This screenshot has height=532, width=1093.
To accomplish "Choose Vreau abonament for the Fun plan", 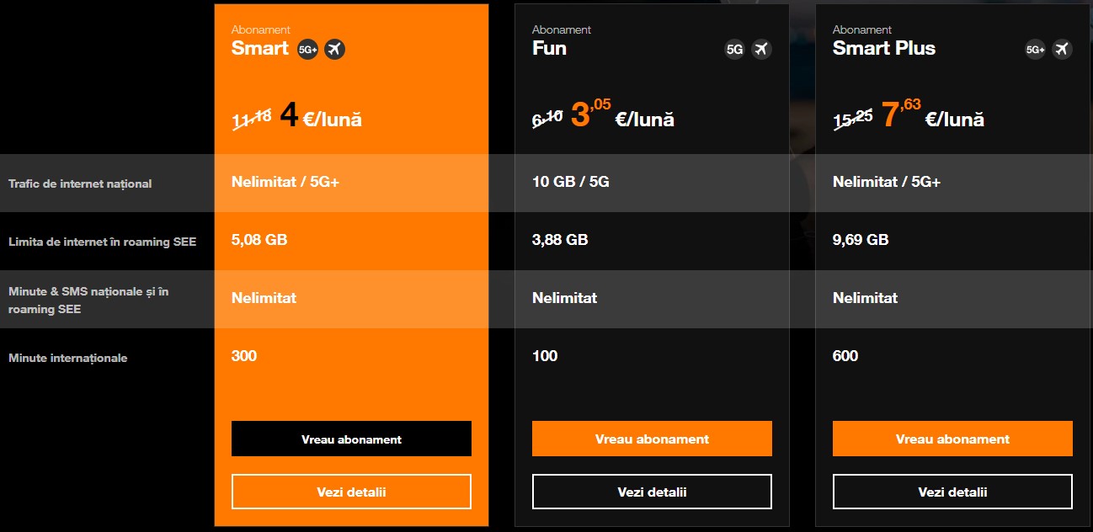I will click(652, 439).
